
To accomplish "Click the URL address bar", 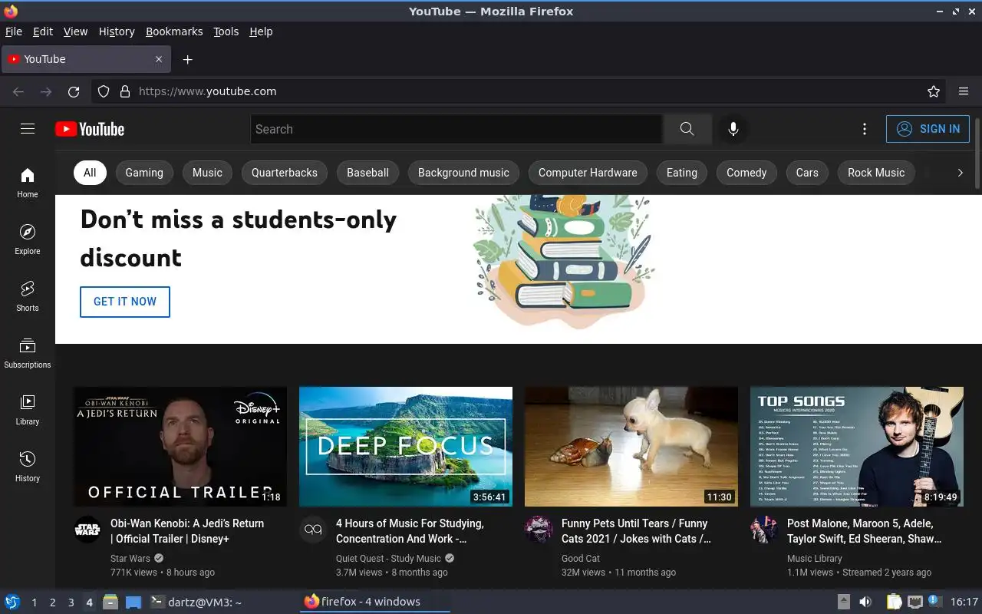I will pos(519,91).
